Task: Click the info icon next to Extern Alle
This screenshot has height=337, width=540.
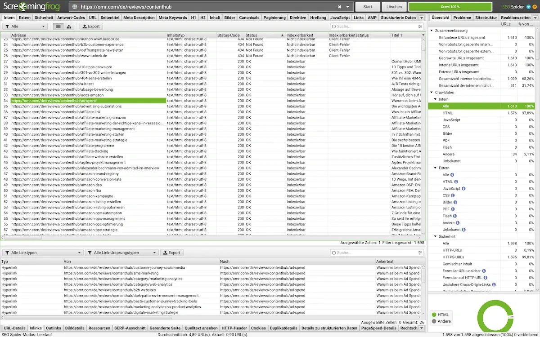Action: 452,175
